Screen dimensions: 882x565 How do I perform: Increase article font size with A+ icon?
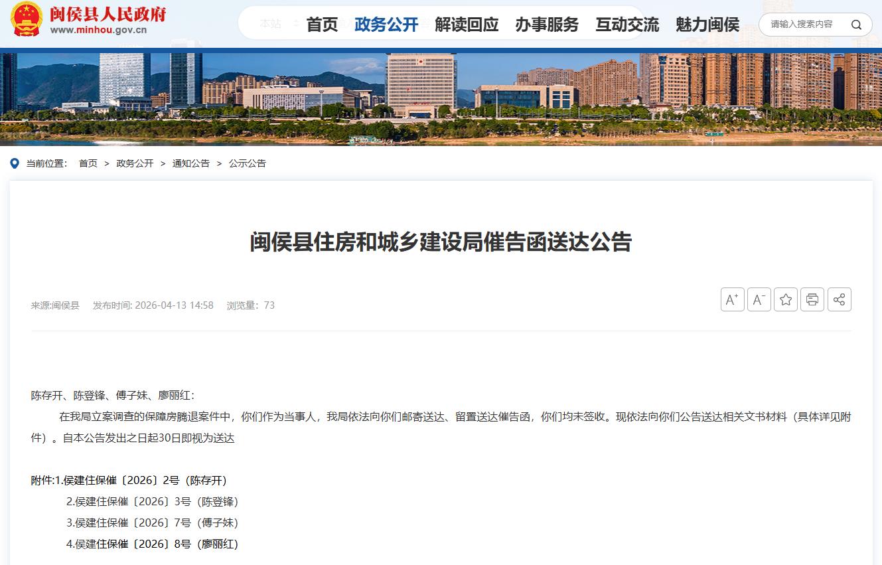[732, 299]
